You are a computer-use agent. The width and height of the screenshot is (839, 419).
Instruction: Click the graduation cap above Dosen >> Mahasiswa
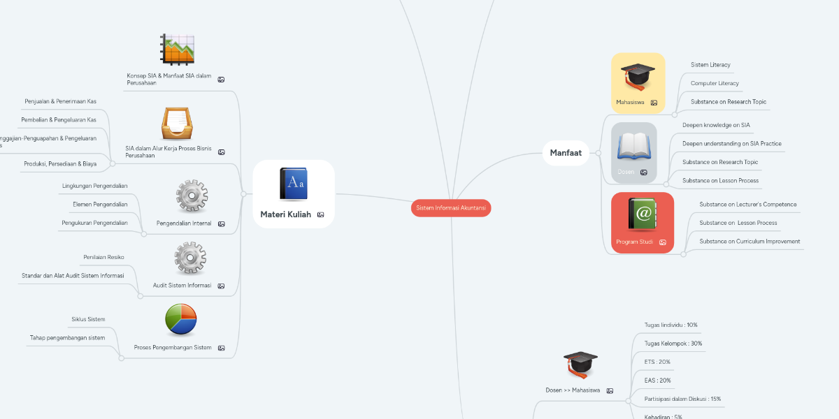pos(580,366)
